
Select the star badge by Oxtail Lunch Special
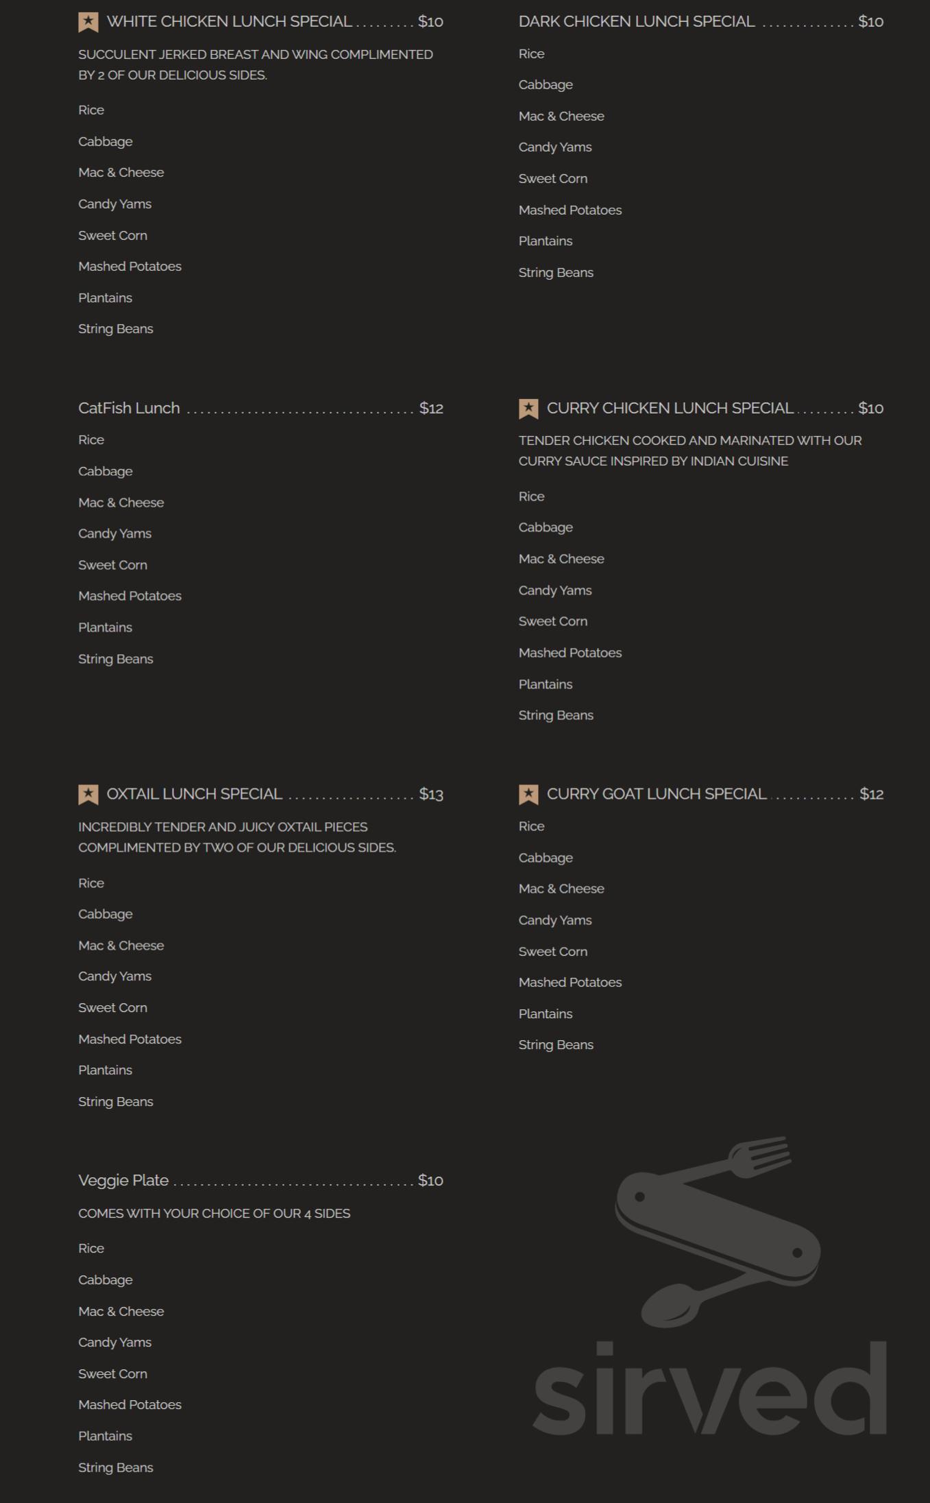(88, 795)
